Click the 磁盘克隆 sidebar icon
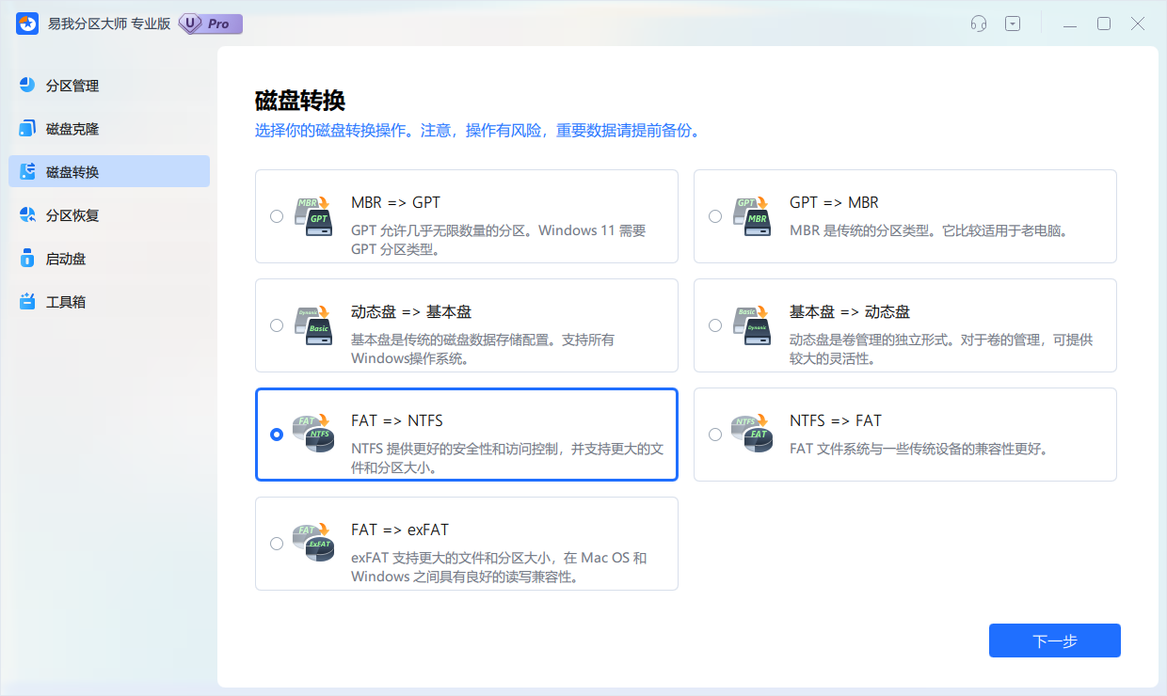The height and width of the screenshot is (696, 1167). pyautogui.click(x=27, y=129)
